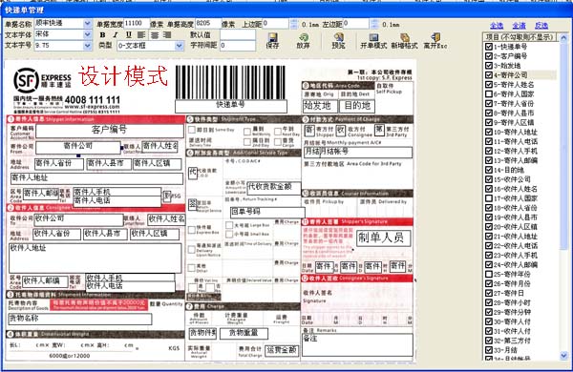
Task: Select the 货物名称 field on the form
Action: pyautogui.click(x=79, y=319)
